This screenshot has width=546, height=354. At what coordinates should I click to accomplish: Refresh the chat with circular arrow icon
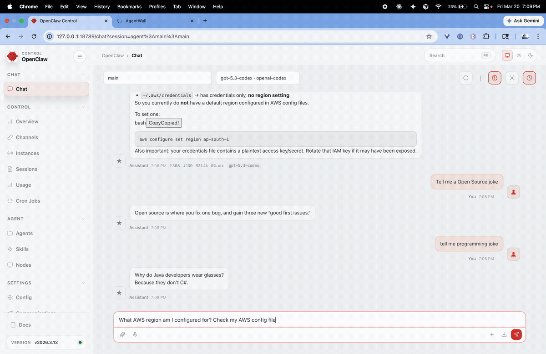466,78
